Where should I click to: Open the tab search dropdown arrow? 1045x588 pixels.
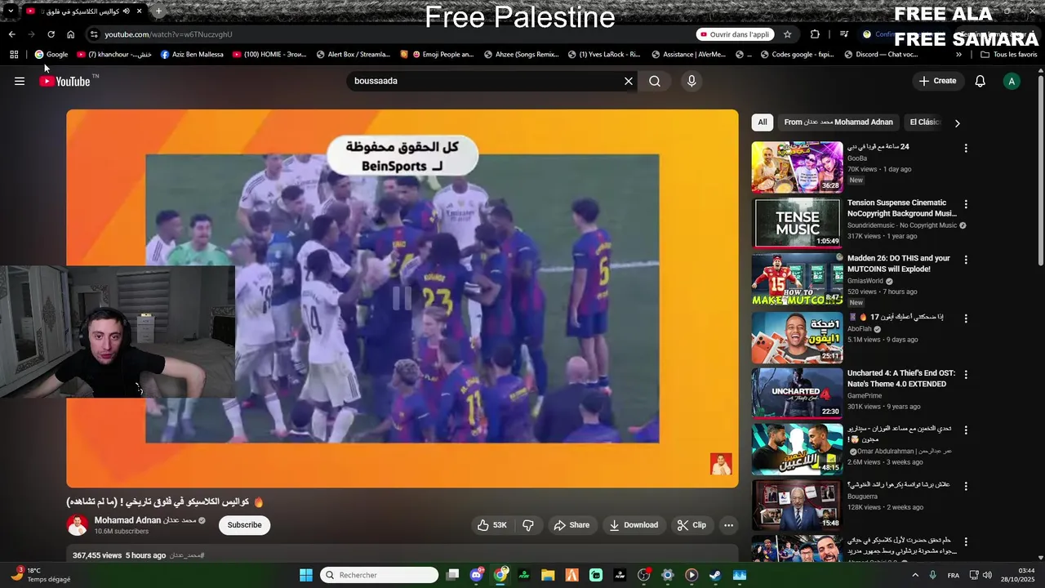(11, 11)
